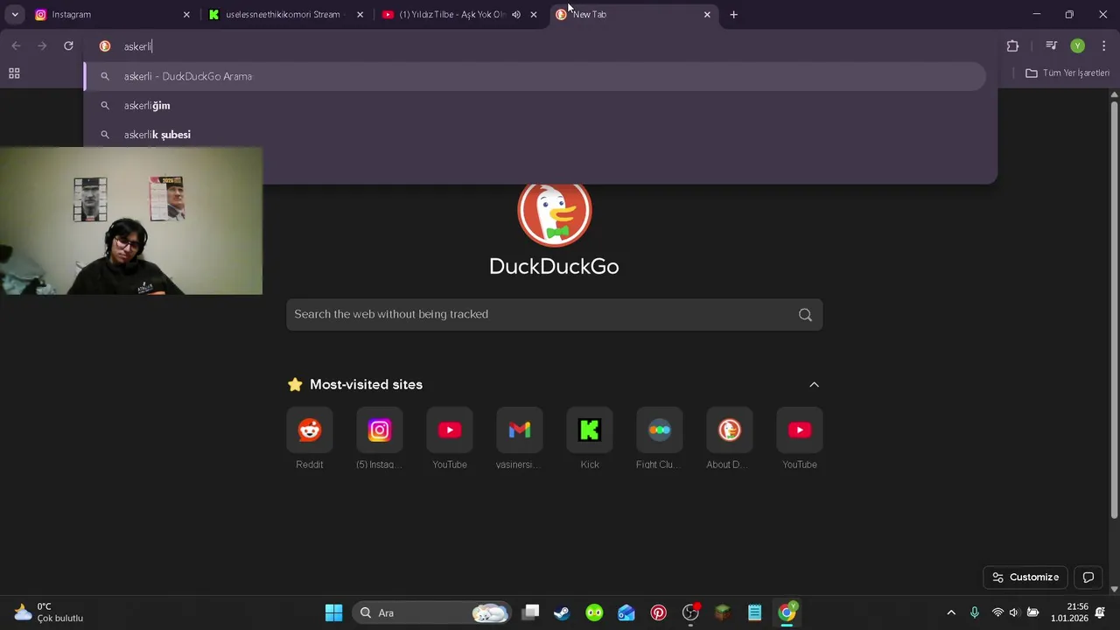Open the Notepad icon in taskbar
Screen dimensions: 1120x630
click(754, 612)
